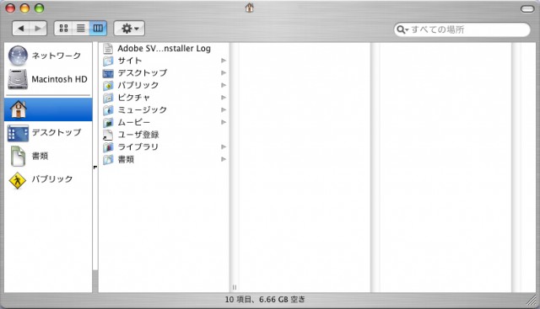
Task: Click the デスクトップ folder icon in column list
Action: (x=108, y=73)
